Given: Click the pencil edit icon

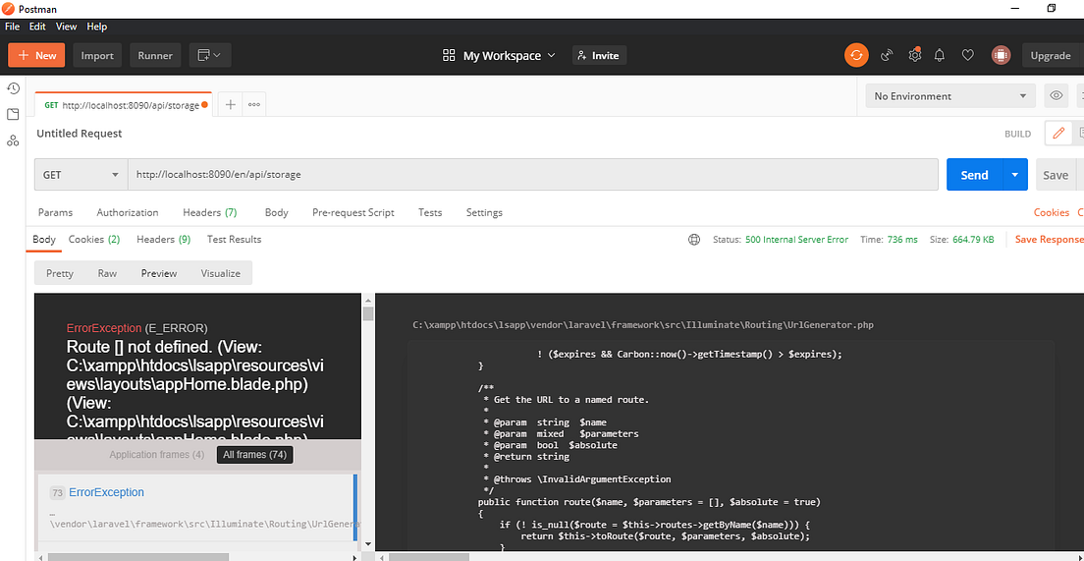Looking at the screenshot, I should [x=1058, y=134].
